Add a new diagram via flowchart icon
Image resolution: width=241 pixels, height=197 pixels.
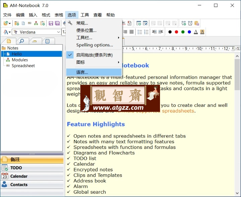point(36,23)
